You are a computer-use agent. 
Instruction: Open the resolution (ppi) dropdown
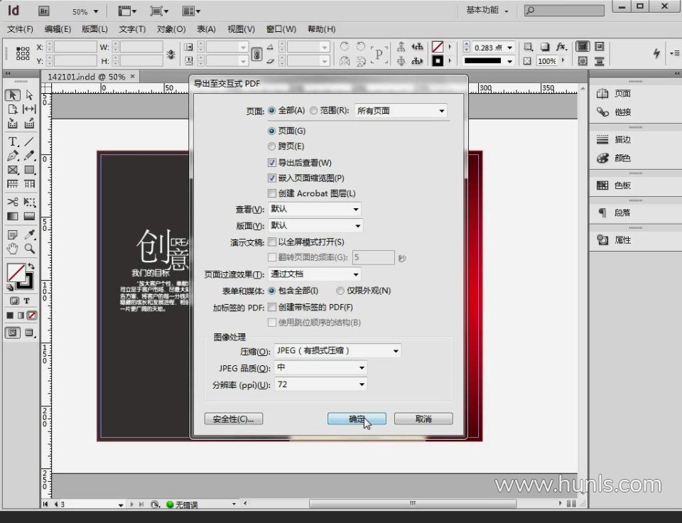[320, 384]
